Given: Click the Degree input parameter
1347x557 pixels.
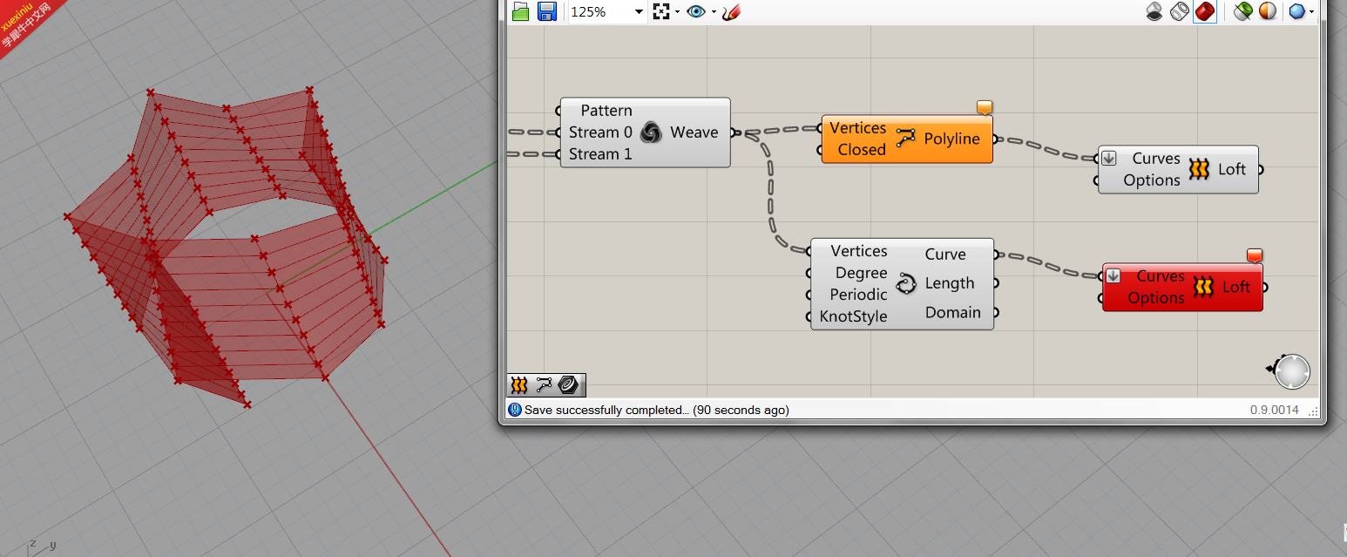Looking at the screenshot, I should pos(862,273).
